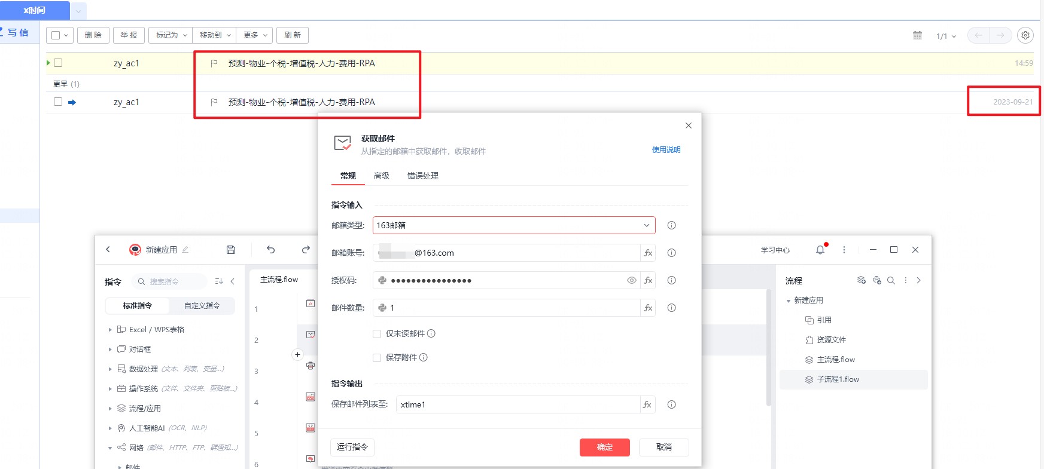Open the 移动到 dropdown
1044x469 pixels.
coord(215,35)
